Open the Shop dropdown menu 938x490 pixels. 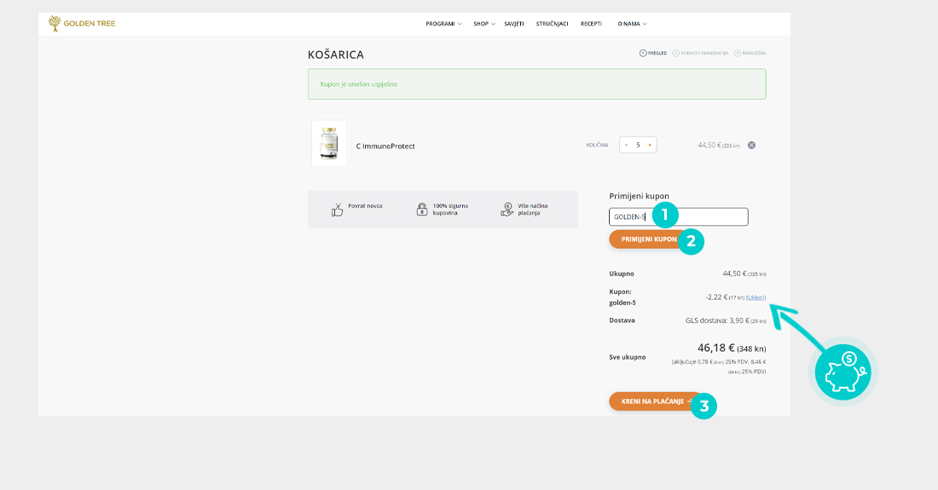click(x=483, y=24)
